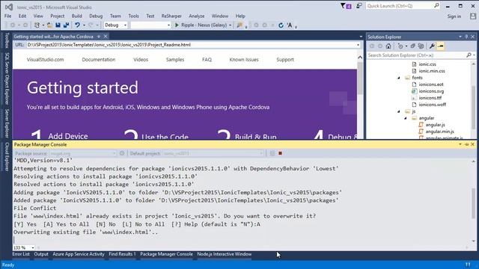This screenshot has width=479, height=269.
Task: Switch to Azure App Service Activity tab
Action: [x=79, y=254]
